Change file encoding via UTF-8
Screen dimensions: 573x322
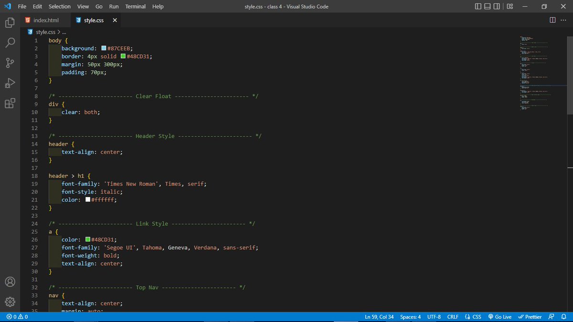[x=434, y=317]
